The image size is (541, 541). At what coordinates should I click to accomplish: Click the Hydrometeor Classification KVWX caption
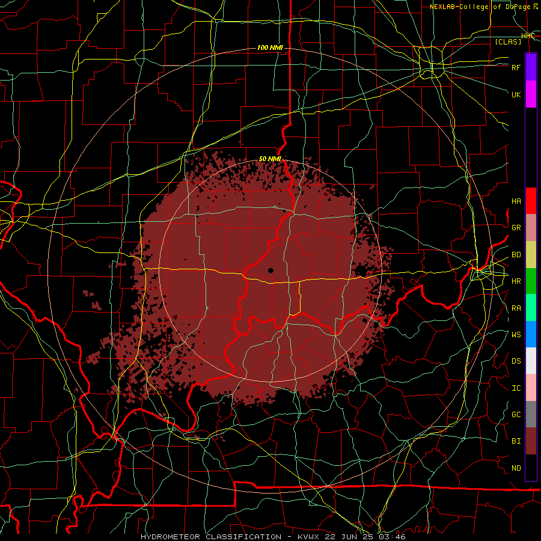pyautogui.click(x=273, y=537)
